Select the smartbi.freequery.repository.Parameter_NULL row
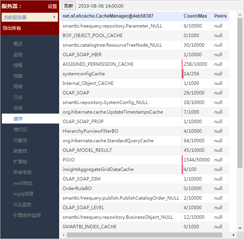Viewport: 244px width, 239px height. click(x=145, y=26)
